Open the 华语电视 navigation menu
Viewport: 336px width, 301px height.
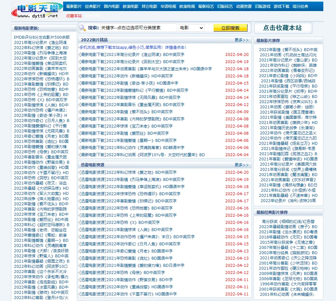click(x=168, y=7)
